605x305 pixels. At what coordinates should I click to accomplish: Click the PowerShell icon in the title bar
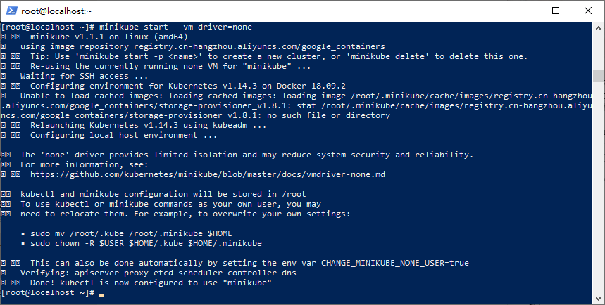(10, 11)
